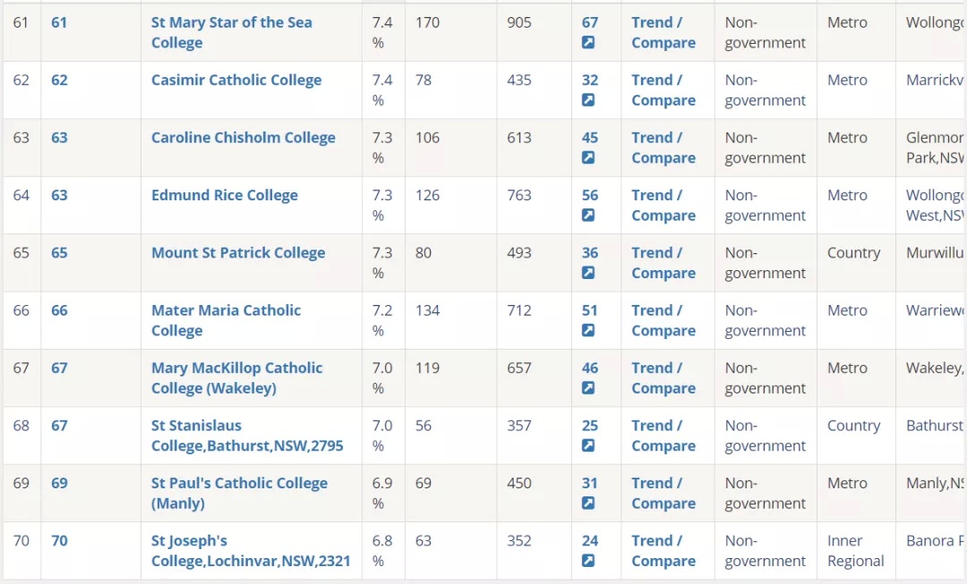Screen dimensions: 967x584
Task: Open St Stanislaus College Bathurst link
Action: pyautogui.click(x=247, y=436)
